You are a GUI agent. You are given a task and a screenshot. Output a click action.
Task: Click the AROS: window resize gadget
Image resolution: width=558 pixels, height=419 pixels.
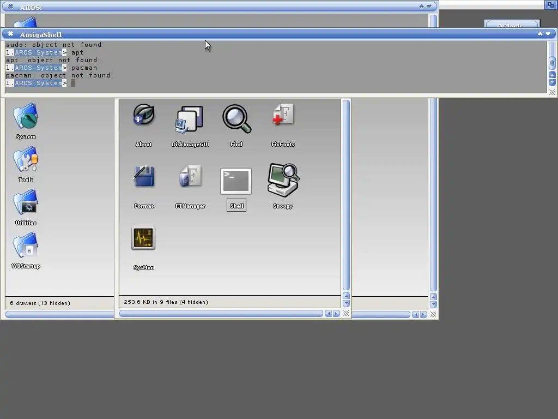433,315
